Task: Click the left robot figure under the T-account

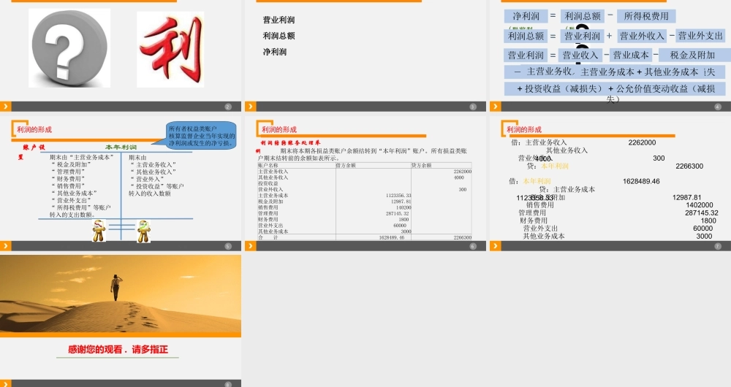Action: pyautogui.click(x=99, y=231)
